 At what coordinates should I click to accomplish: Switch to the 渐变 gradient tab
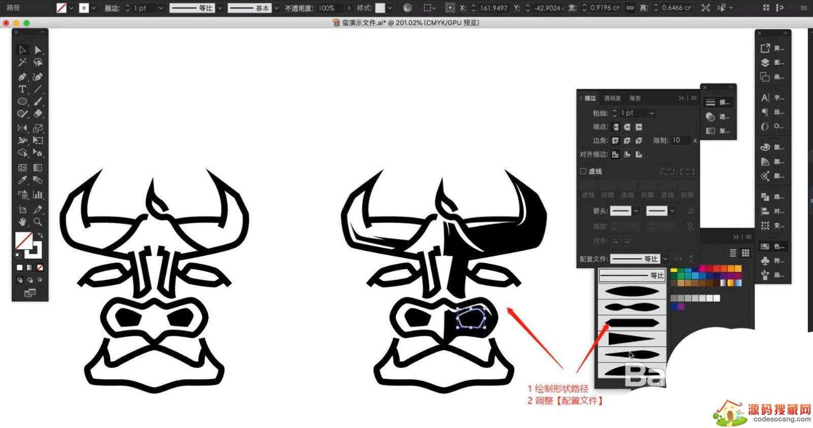(635, 98)
